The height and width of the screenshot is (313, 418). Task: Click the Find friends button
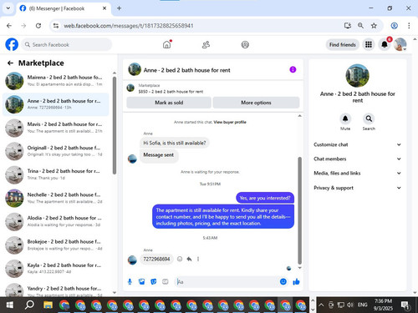pyautogui.click(x=343, y=44)
